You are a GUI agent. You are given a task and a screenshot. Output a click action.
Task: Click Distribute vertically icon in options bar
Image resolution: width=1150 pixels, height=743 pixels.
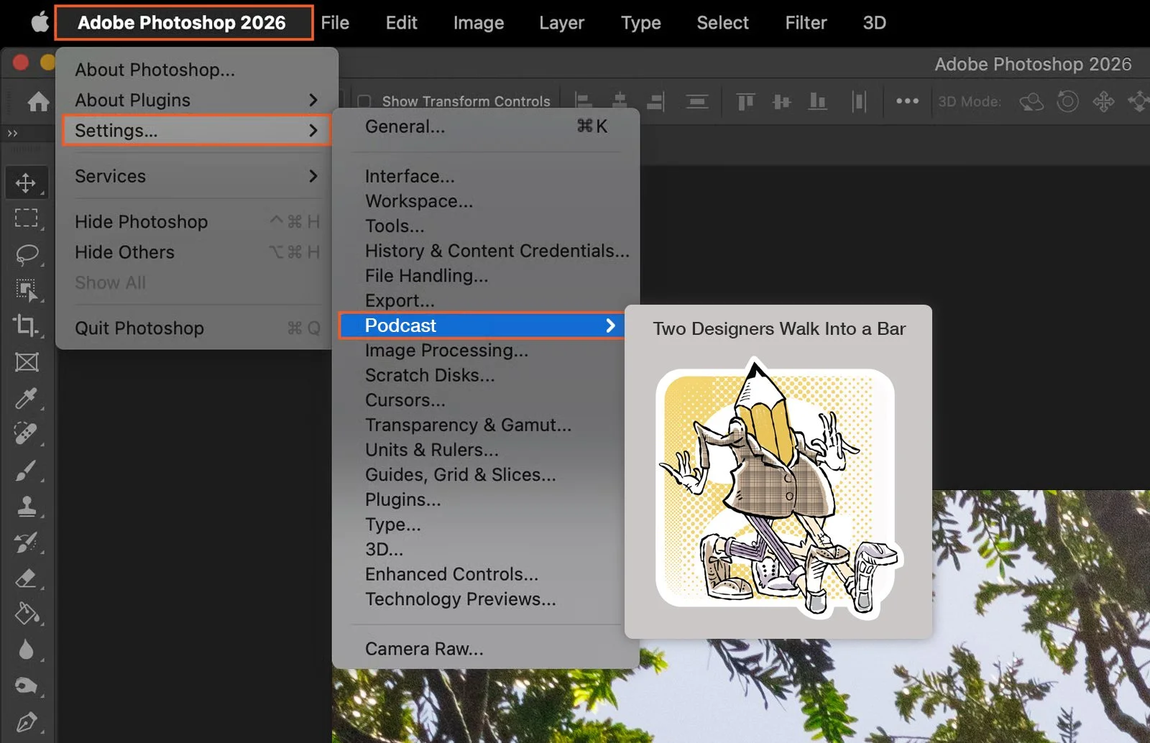pos(696,101)
